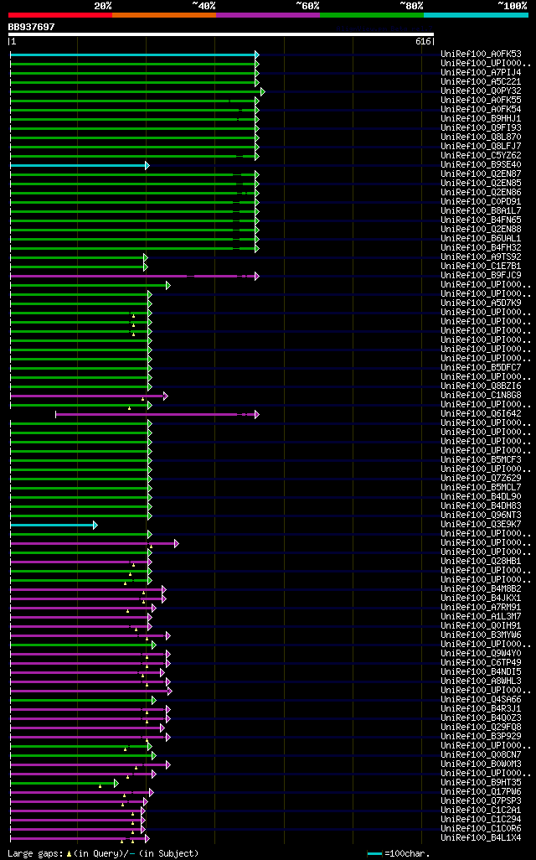Select the UniRef100_B5MCF3 label
Screen dimensions: 536x860
click(x=482, y=459)
